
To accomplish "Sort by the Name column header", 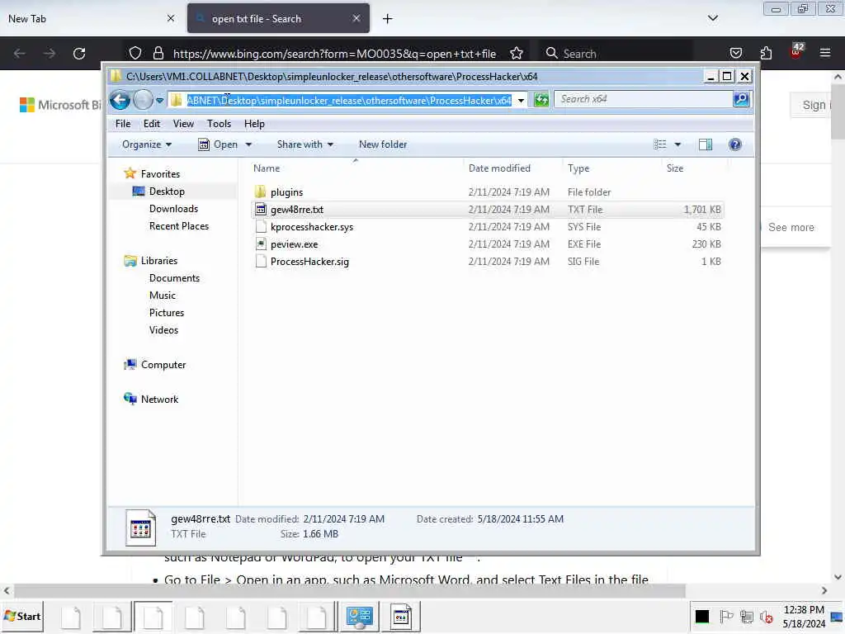I will coord(267,168).
